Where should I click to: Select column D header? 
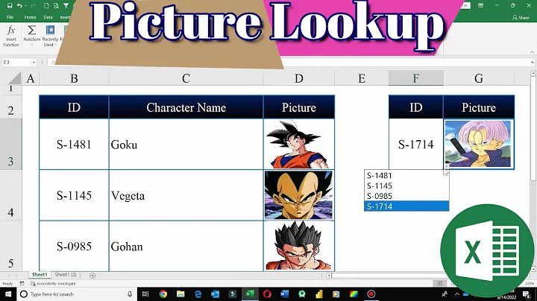click(x=298, y=78)
